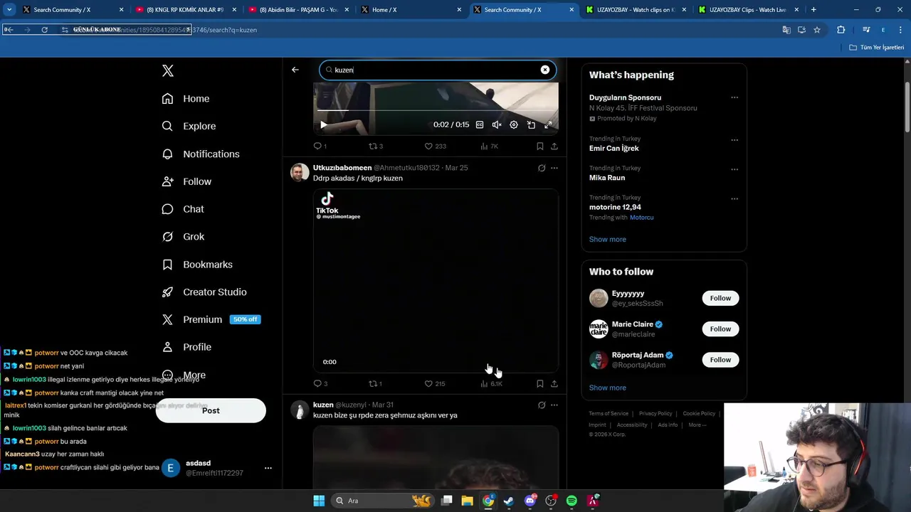The width and height of the screenshot is (911, 512).
Task: Open Grok action on kuzen's post
Action: [x=542, y=405]
